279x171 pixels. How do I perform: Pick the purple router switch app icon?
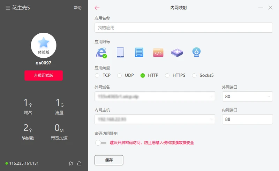coord(177,53)
